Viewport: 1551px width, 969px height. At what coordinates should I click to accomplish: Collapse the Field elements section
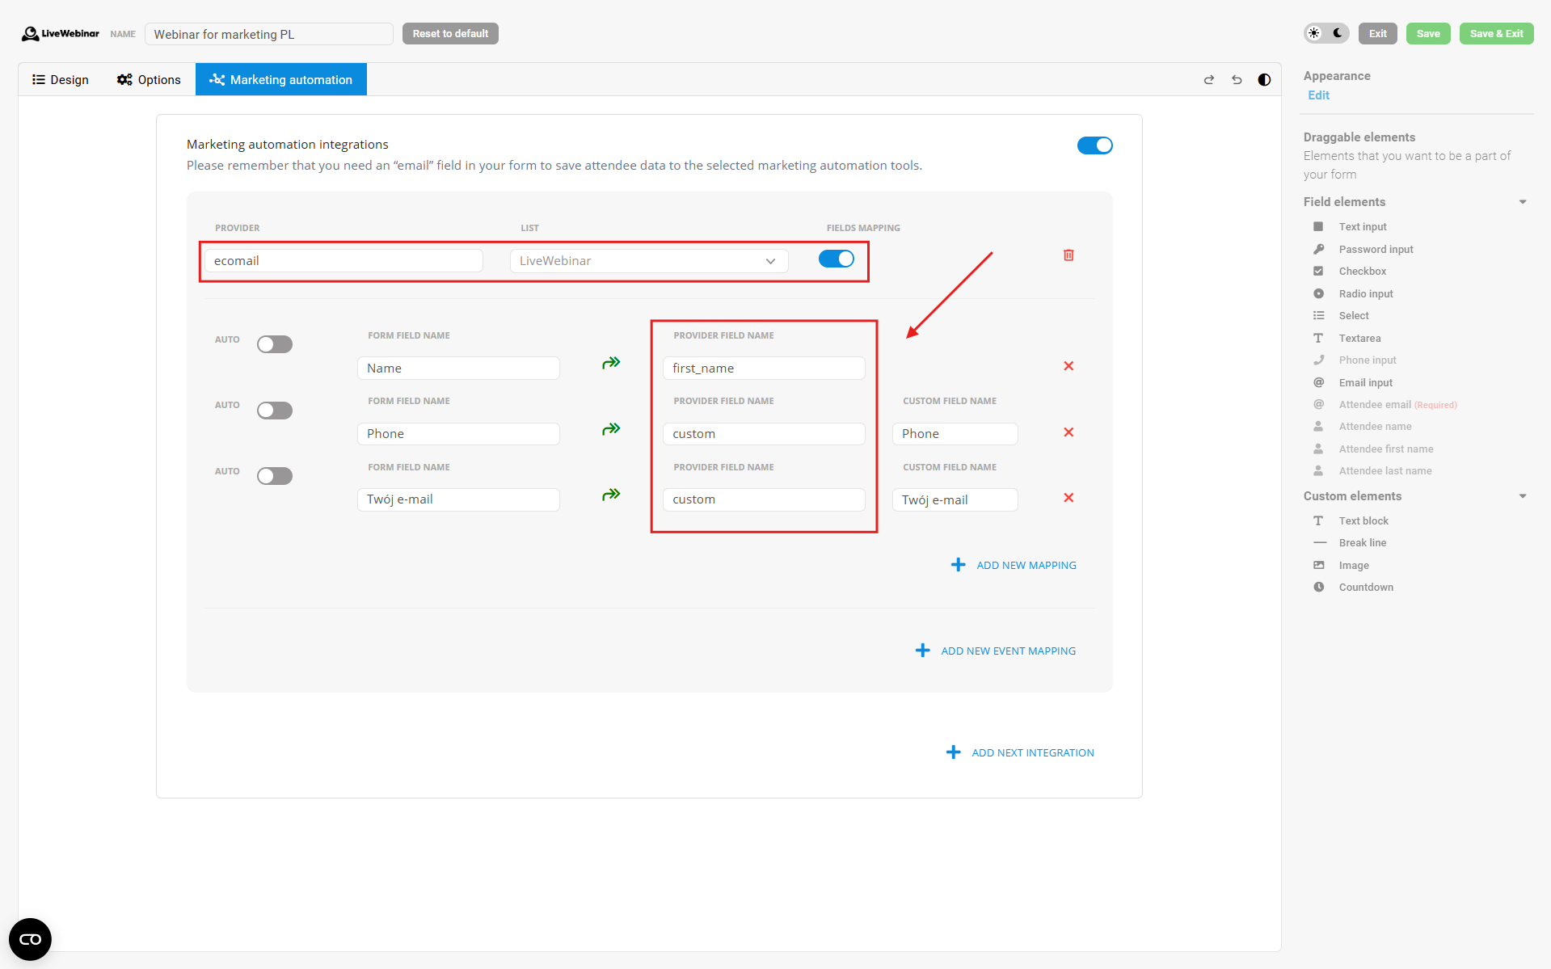click(x=1522, y=202)
